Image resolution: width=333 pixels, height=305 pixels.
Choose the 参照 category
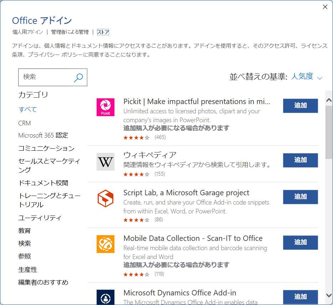[x=25, y=257]
